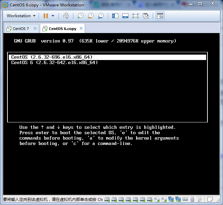Click the VMware Workstation title bar app icon
Screen dimensions: 223x205
point(5,5)
